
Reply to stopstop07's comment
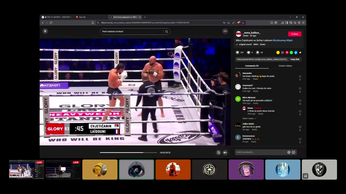255,91
